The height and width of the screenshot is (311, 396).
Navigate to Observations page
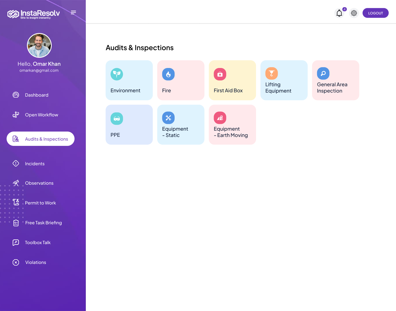(x=39, y=183)
